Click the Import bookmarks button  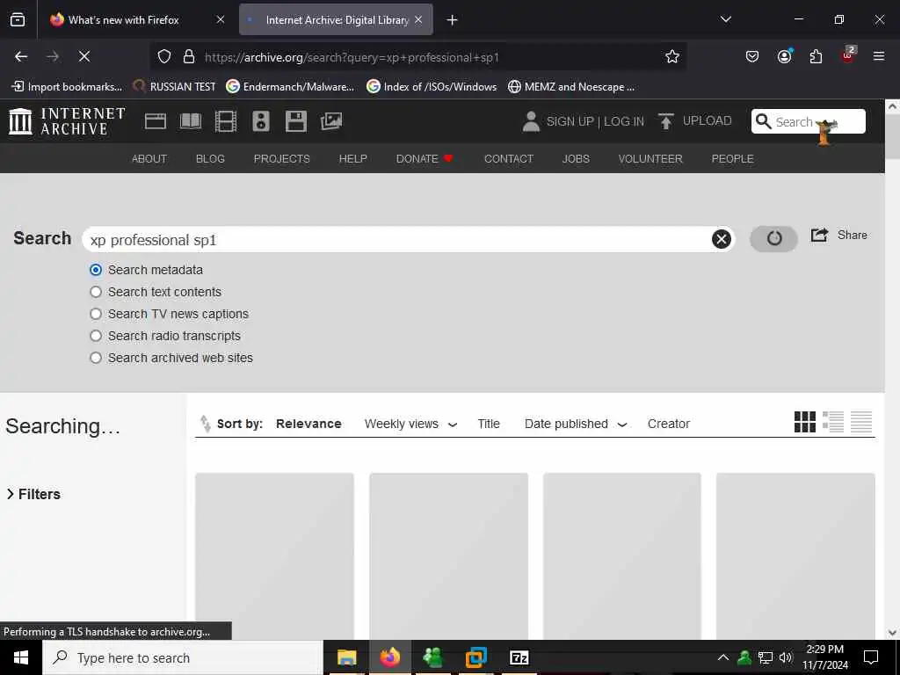click(x=68, y=87)
